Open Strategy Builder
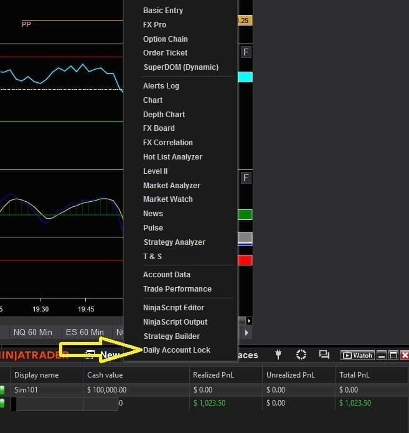 (x=172, y=336)
